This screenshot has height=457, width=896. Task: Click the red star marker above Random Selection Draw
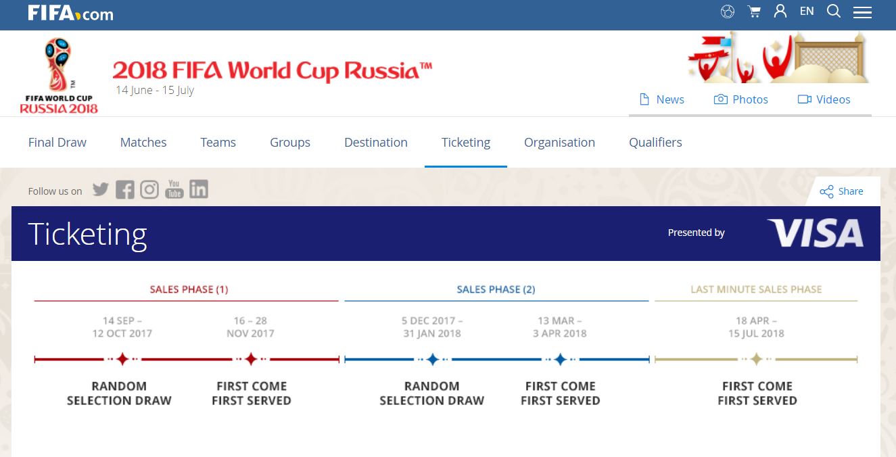pyautogui.click(x=122, y=359)
